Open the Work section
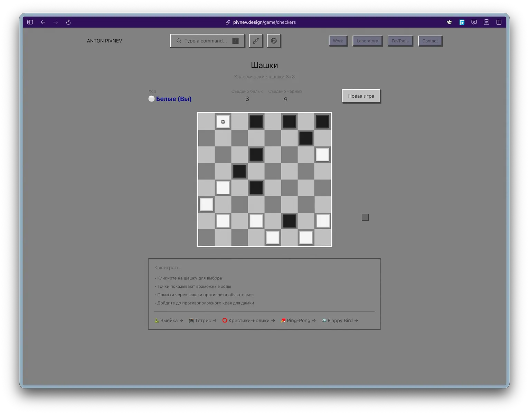The width and height of the screenshot is (529, 414). 338,41
